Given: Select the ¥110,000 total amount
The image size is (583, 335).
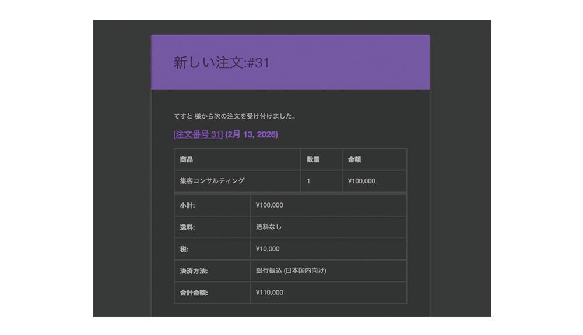Looking at the screenshot, I should 269,293.
